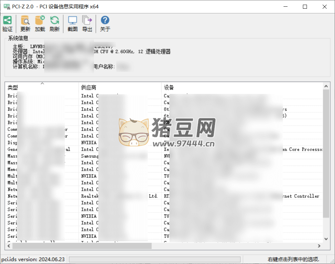Screen dimensions: 335x264
Task: Click the vertical scrollbar up arrow
Action: [x=326, y=87]
